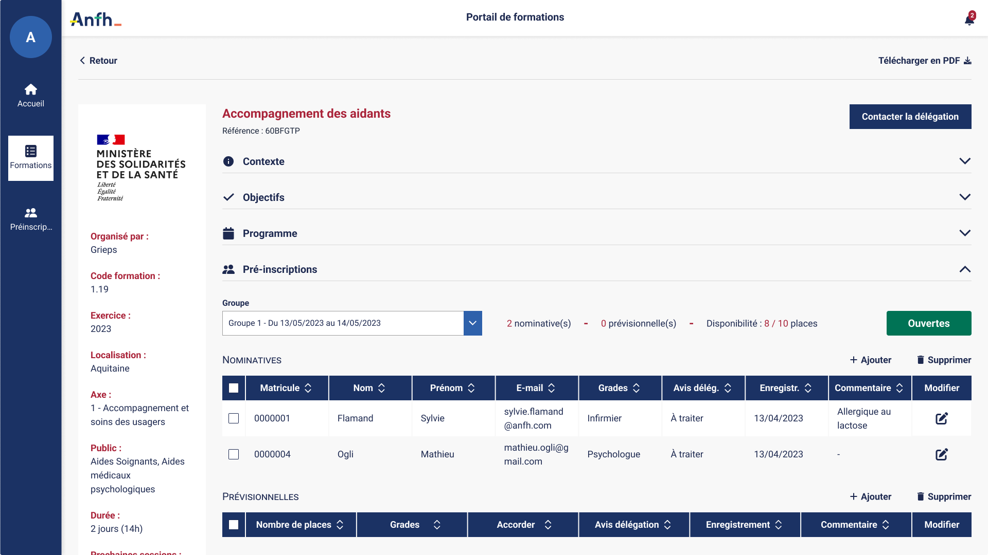Screen dimensions: 988x555
Task: Click the edit icon for Ogli row
Action: (x=941, y=454)
